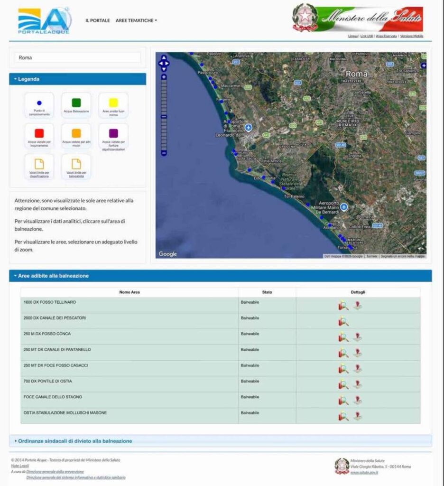Open the AREE TEMATICHE dropdown menu
Viewport: 444px width, 486px height.
[x=136, y=20]
